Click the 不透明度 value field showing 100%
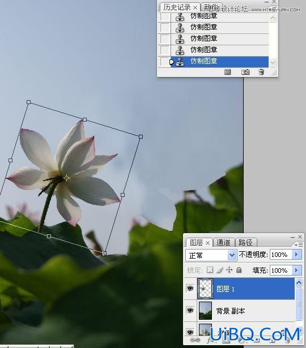 tap(281, 255)
